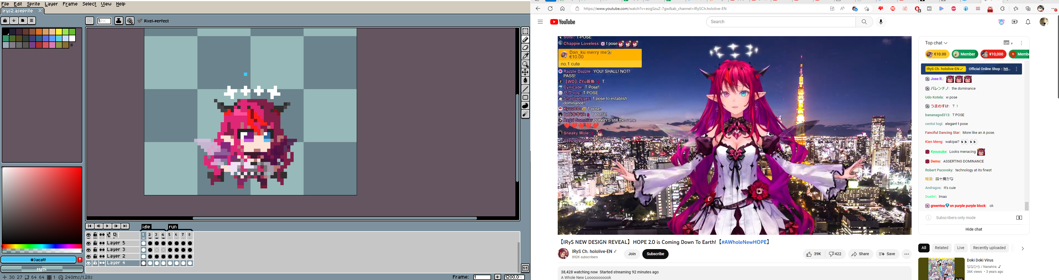Click the #3acaff foreground color bar
The image size is (1059, 280).
tap(38, 260)
